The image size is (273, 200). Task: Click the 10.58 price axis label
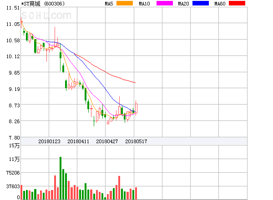pyautogui.click(x=13, y=40)
